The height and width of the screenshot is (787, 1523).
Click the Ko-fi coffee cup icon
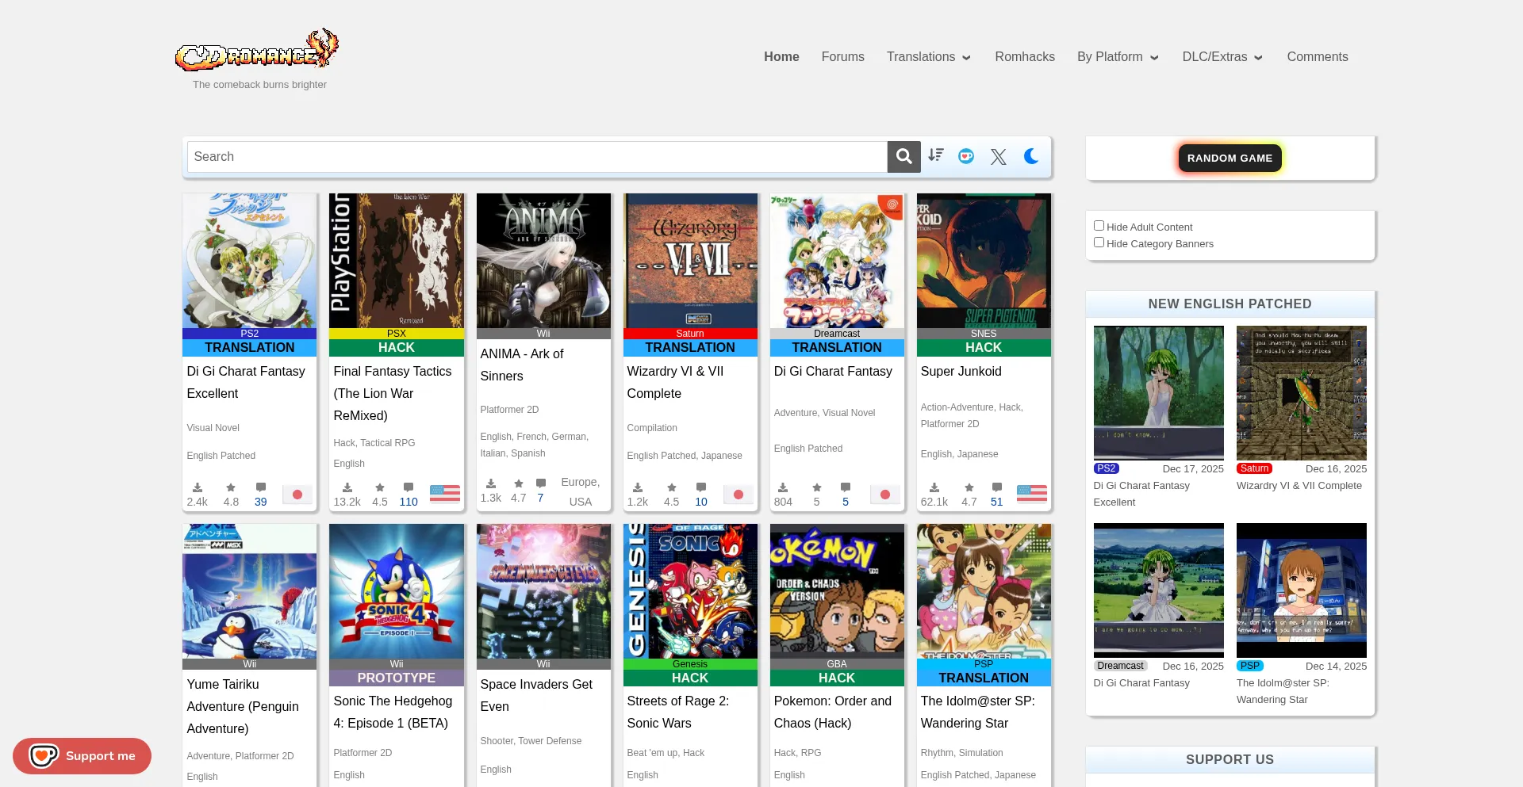click(966, 156)
